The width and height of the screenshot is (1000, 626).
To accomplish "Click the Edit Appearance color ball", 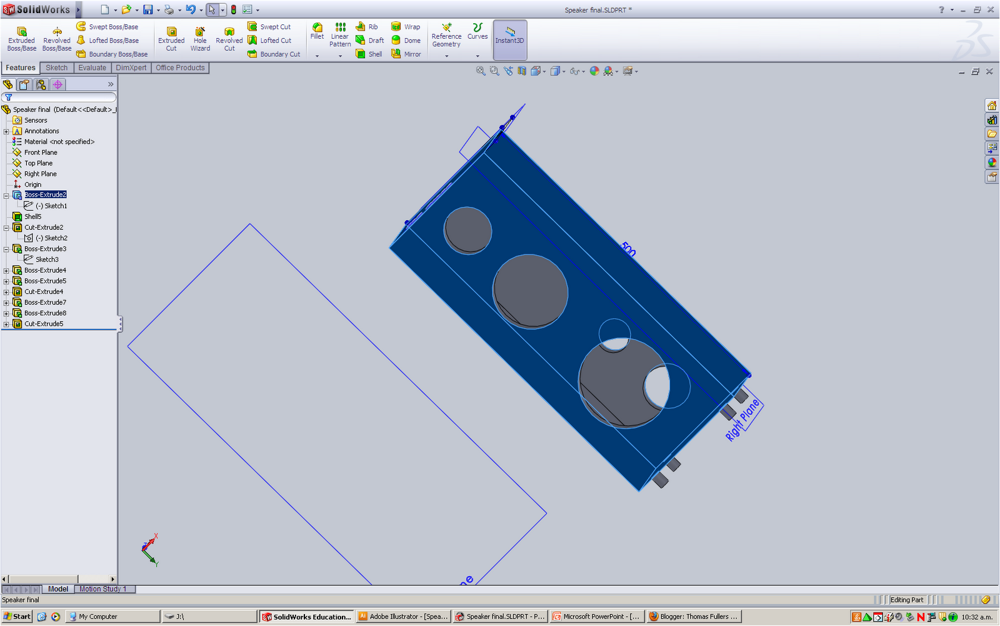I will 594,71.
